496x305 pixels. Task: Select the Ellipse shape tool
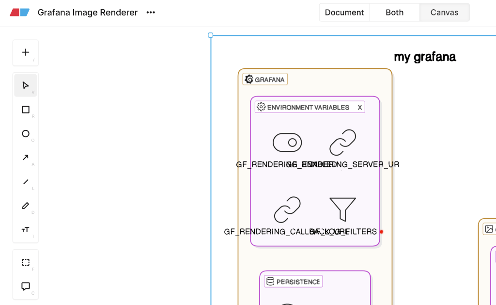click(x=26, y=134)
